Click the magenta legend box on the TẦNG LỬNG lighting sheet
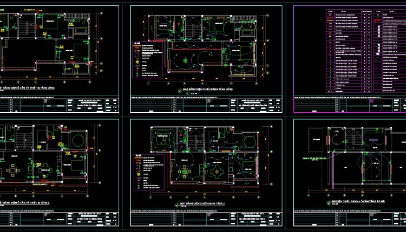This screenshot has width=406, height=232. click(x=148, y=59)
